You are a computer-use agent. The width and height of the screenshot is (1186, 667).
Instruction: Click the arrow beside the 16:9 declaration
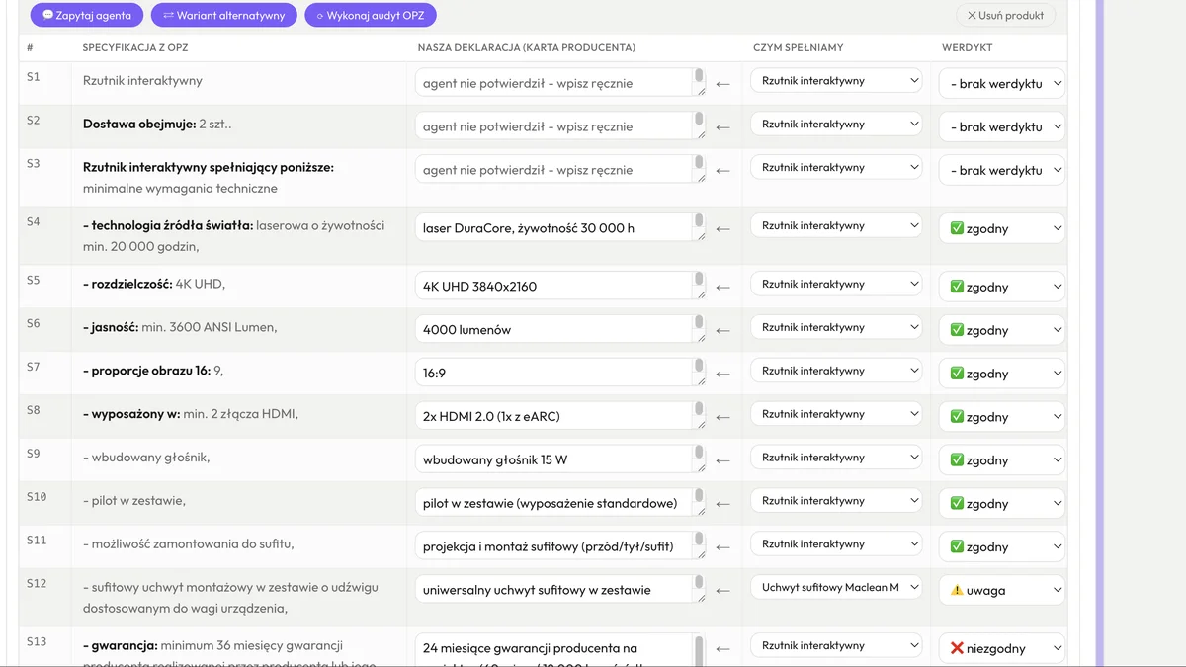pyautogui.click(x=722, y=375)
